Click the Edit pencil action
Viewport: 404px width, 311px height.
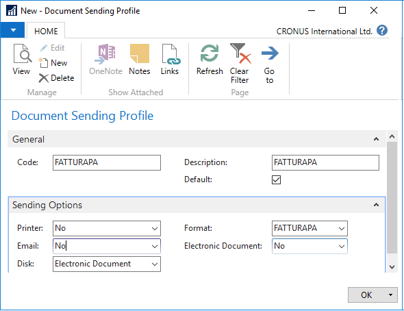click(x=52, y=48)
